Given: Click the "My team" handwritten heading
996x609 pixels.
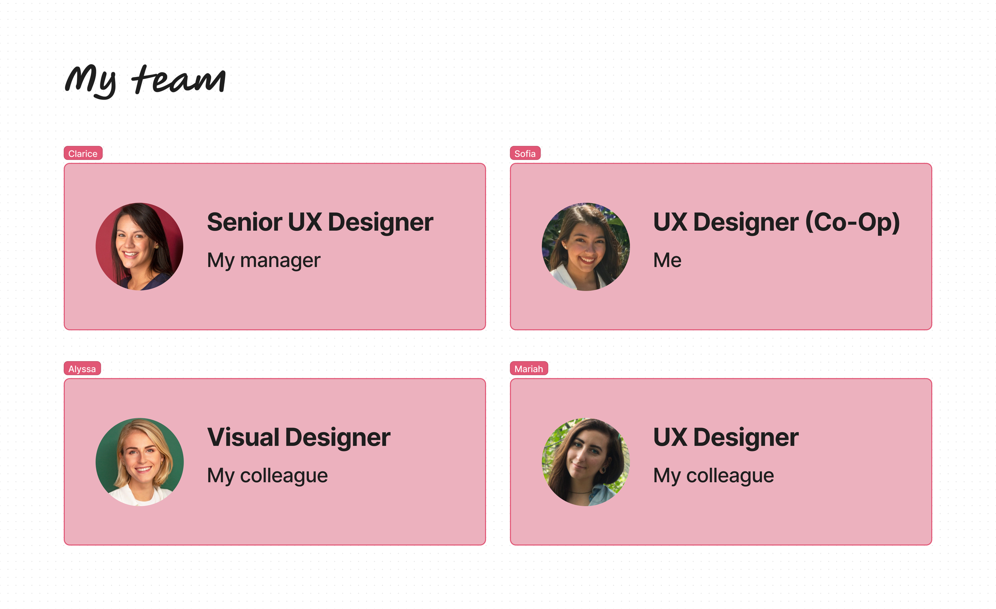Looking at the screenshot, I should [145, 80].
